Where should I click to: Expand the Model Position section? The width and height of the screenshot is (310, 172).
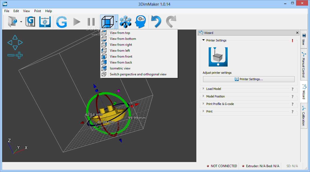point(203,96)
